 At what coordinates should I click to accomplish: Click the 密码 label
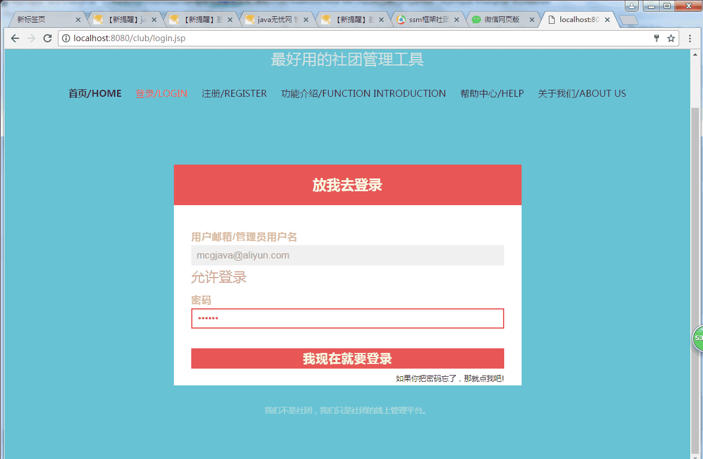(201, 300)
